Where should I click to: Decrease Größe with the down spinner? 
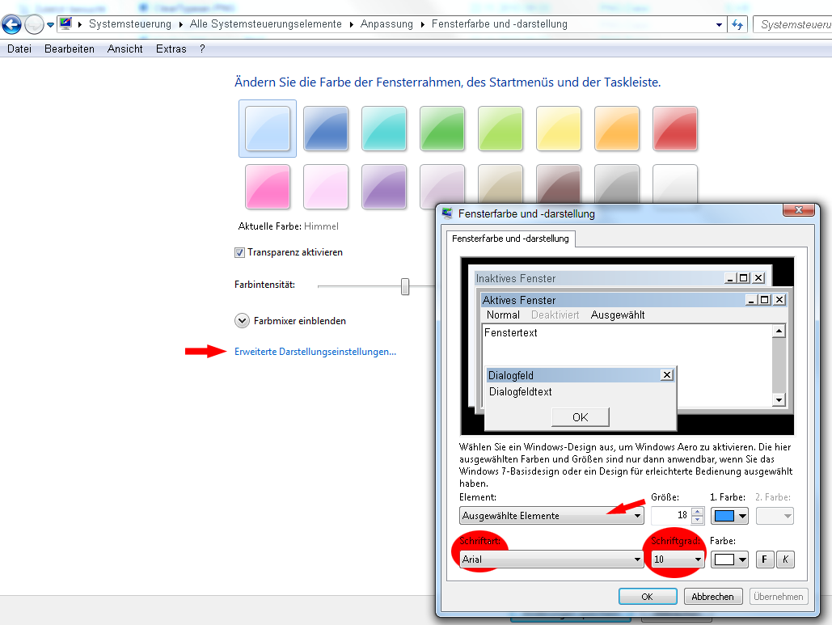coord(698,520)
